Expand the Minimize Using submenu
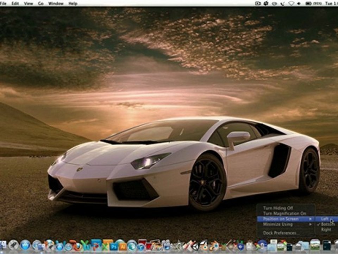The width and height of the screenshot is (338, 254). pos(286,224)
